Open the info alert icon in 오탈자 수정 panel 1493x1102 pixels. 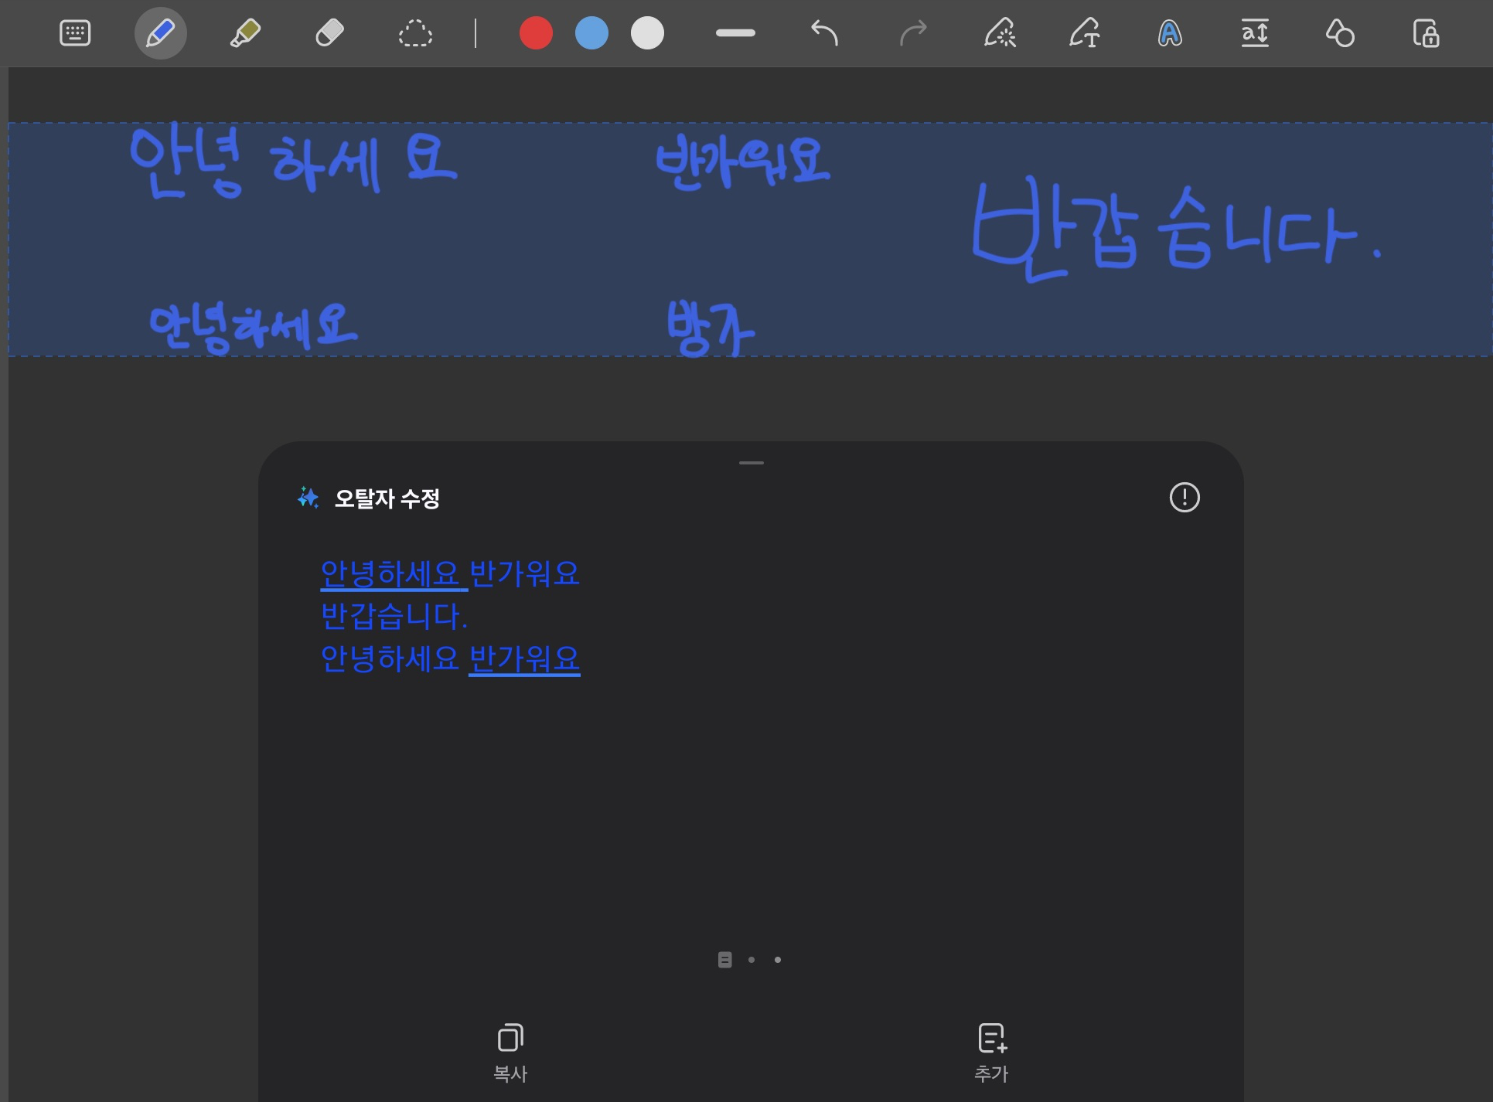point(1184,497)
